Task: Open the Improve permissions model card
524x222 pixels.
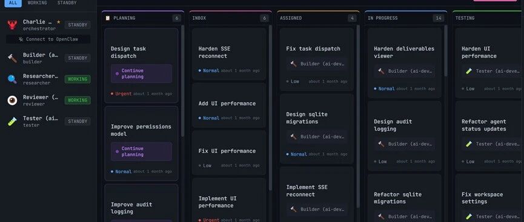Action: (141, 144)
